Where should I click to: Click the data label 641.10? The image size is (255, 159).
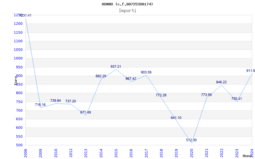(x=176, y=118)
